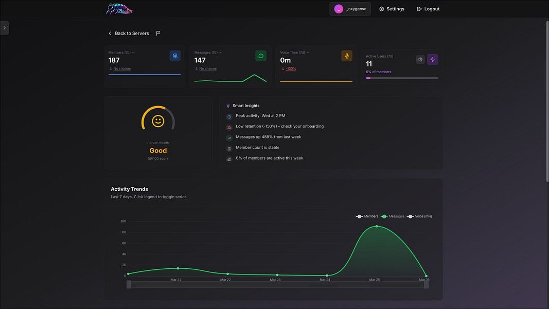The width and height of the screenshot is (549, 309).
Task: Click the '50/100 score' text
Action: click(158, 159)
